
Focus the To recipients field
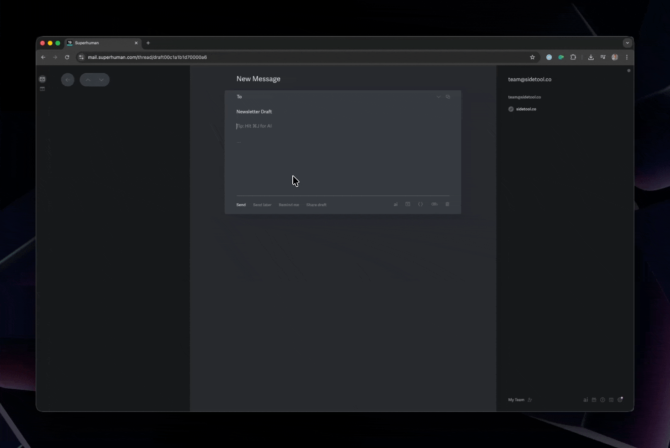point(336,97)
